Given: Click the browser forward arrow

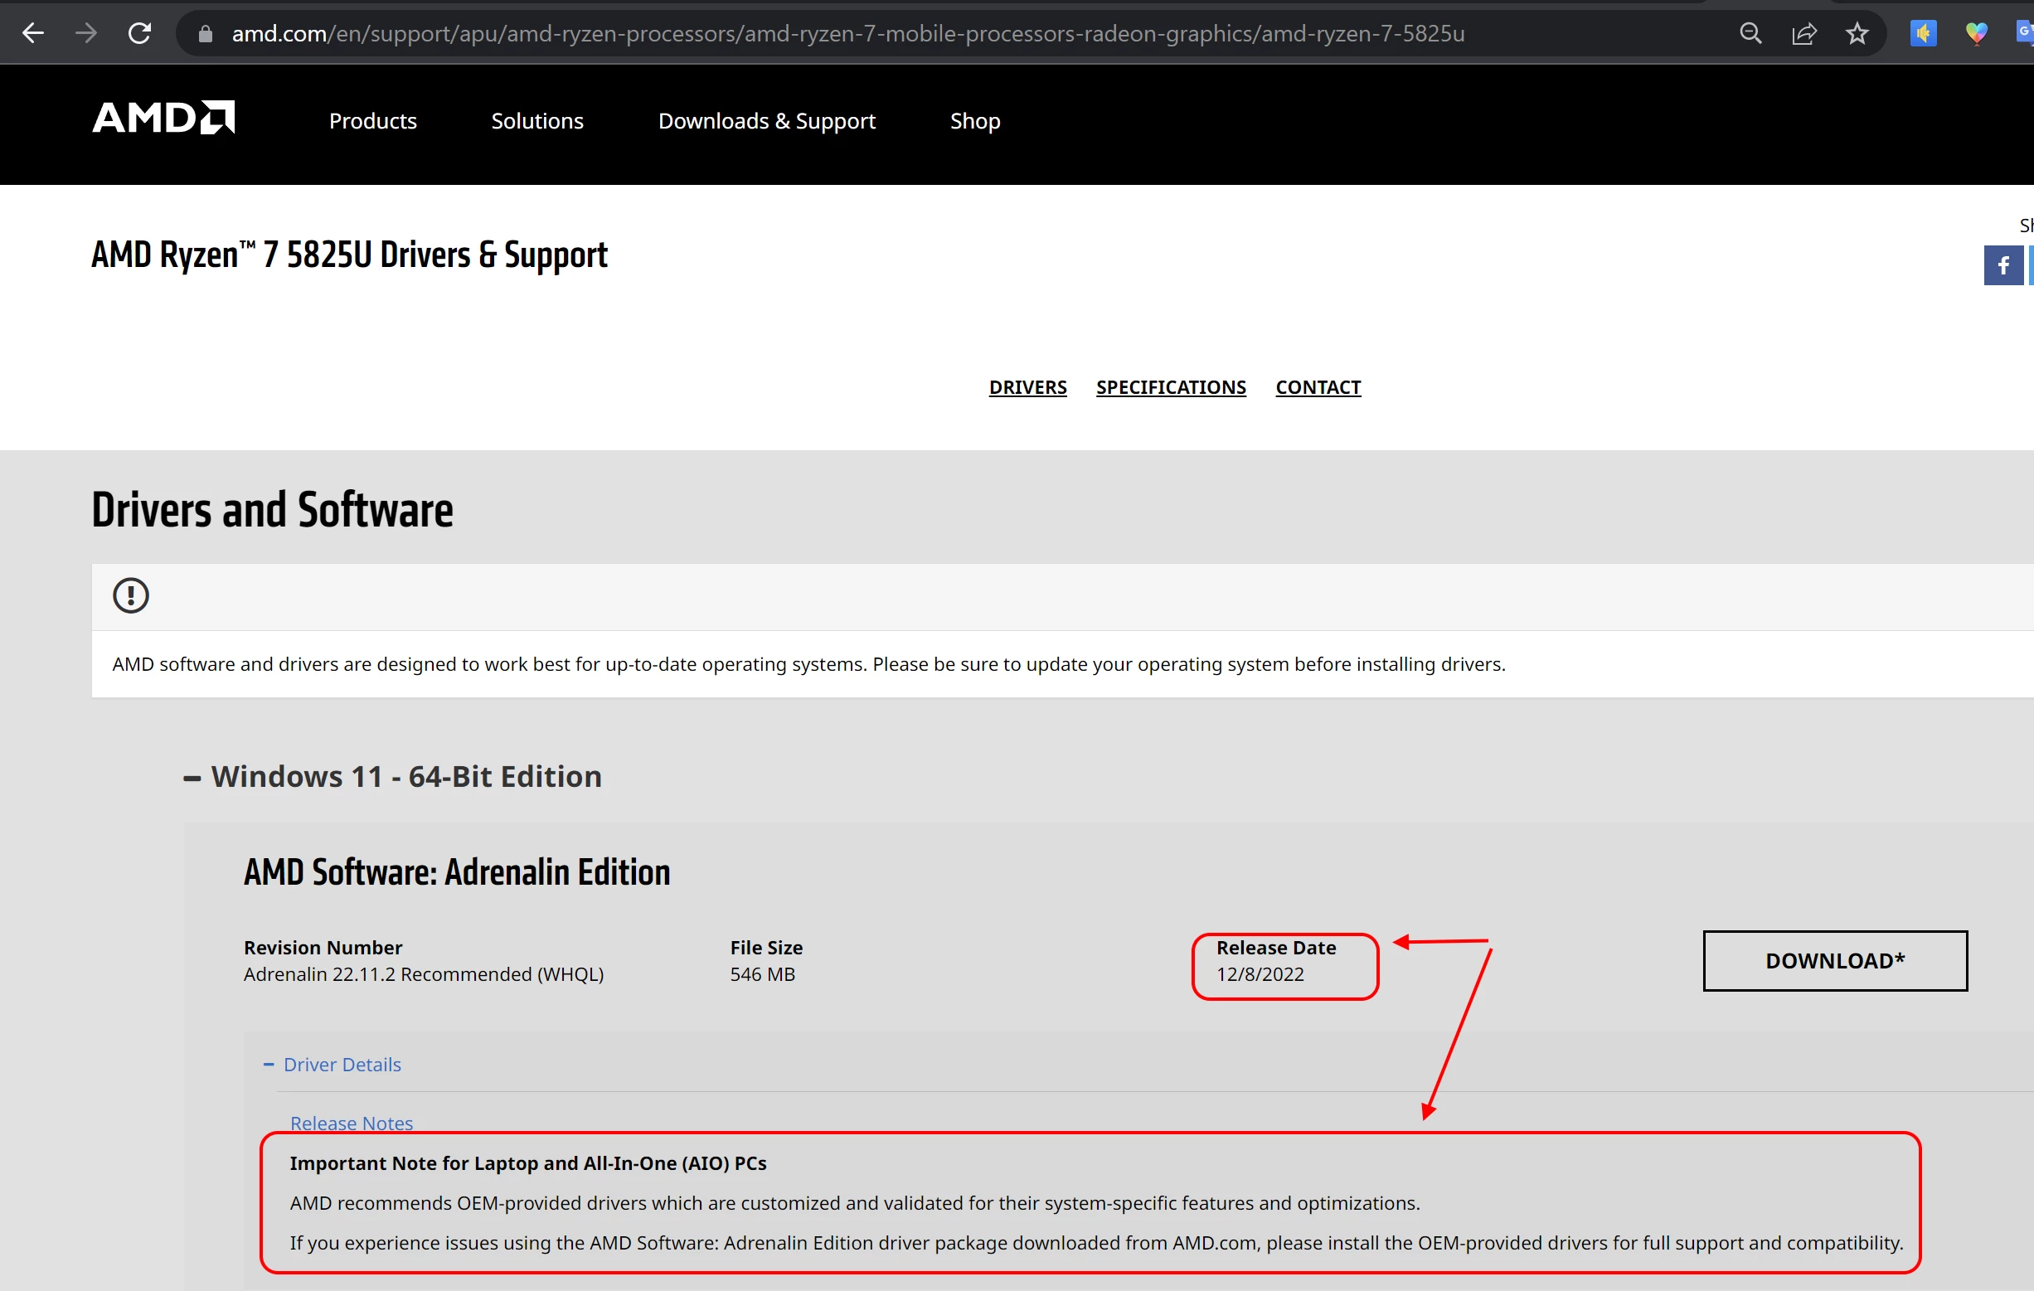Looking at the screenshot, I should pos(86,34).
